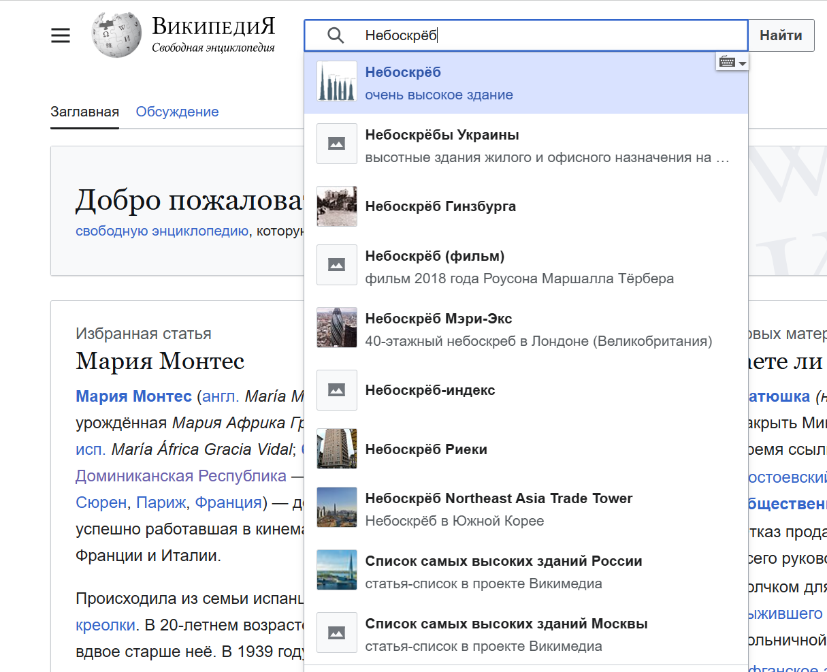This screenshot has width=827, height=672.
Task: Open the свободную энциклопедию link
Action: tap(162, 231)
